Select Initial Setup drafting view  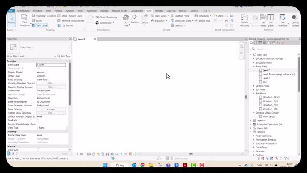[x=269, y=116]
